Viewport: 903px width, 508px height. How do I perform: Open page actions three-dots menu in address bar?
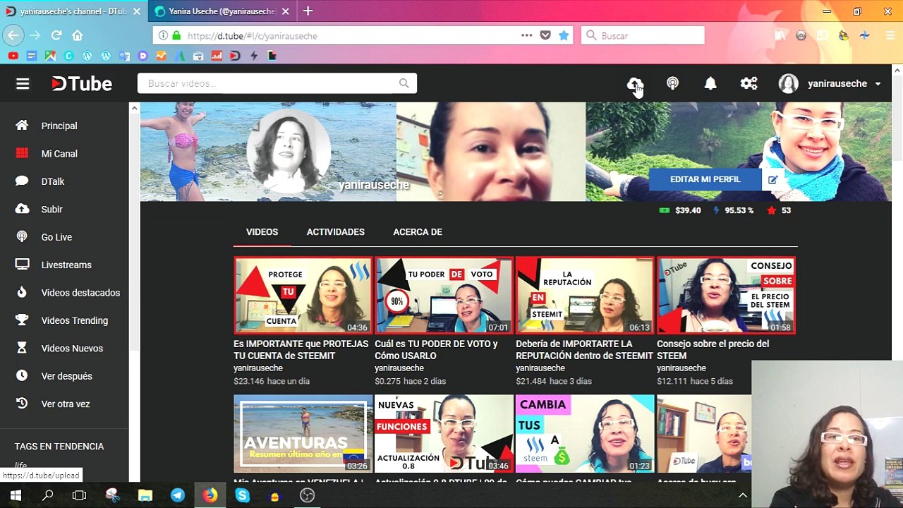tap(527, 36)
